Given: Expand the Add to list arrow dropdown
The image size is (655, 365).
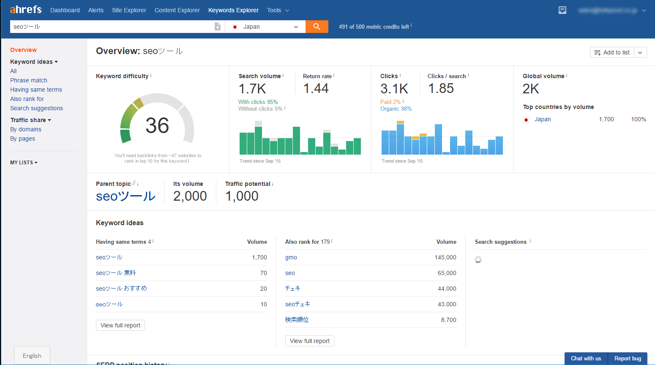Looking at the screenshot, I should click(640, 52).
